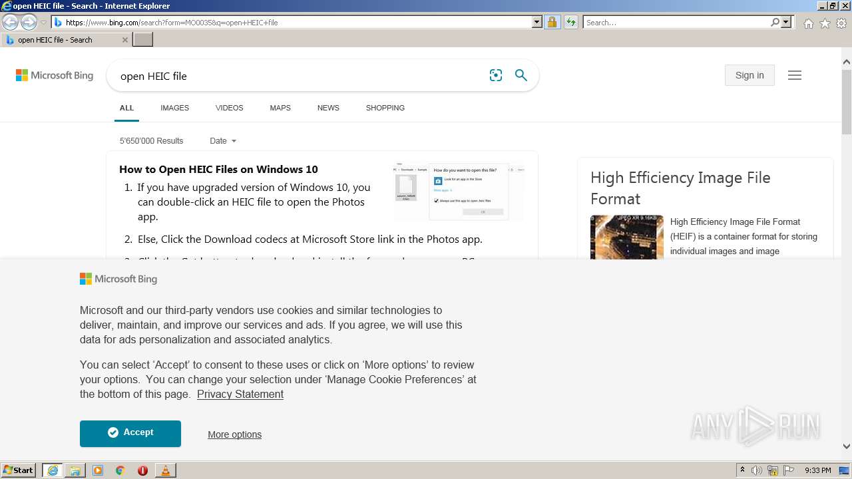Submit the Bing search with the magnifier icon
The height and width of the screenshot is (479, 852).
(x=521, y=76)
